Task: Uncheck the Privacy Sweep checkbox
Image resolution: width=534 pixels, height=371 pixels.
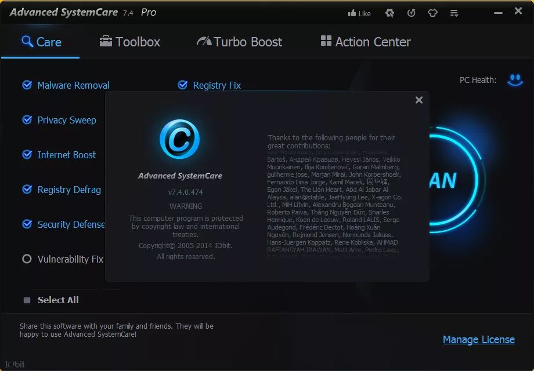Action: [x=27, y=119]
